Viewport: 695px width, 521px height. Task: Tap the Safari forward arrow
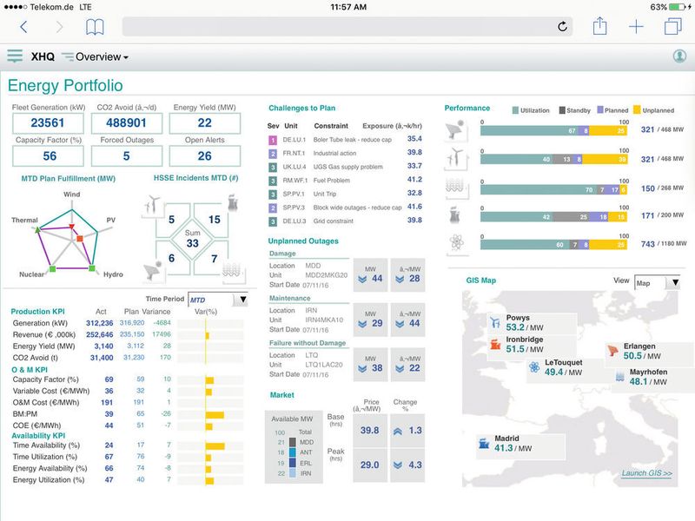click(59, 27)
